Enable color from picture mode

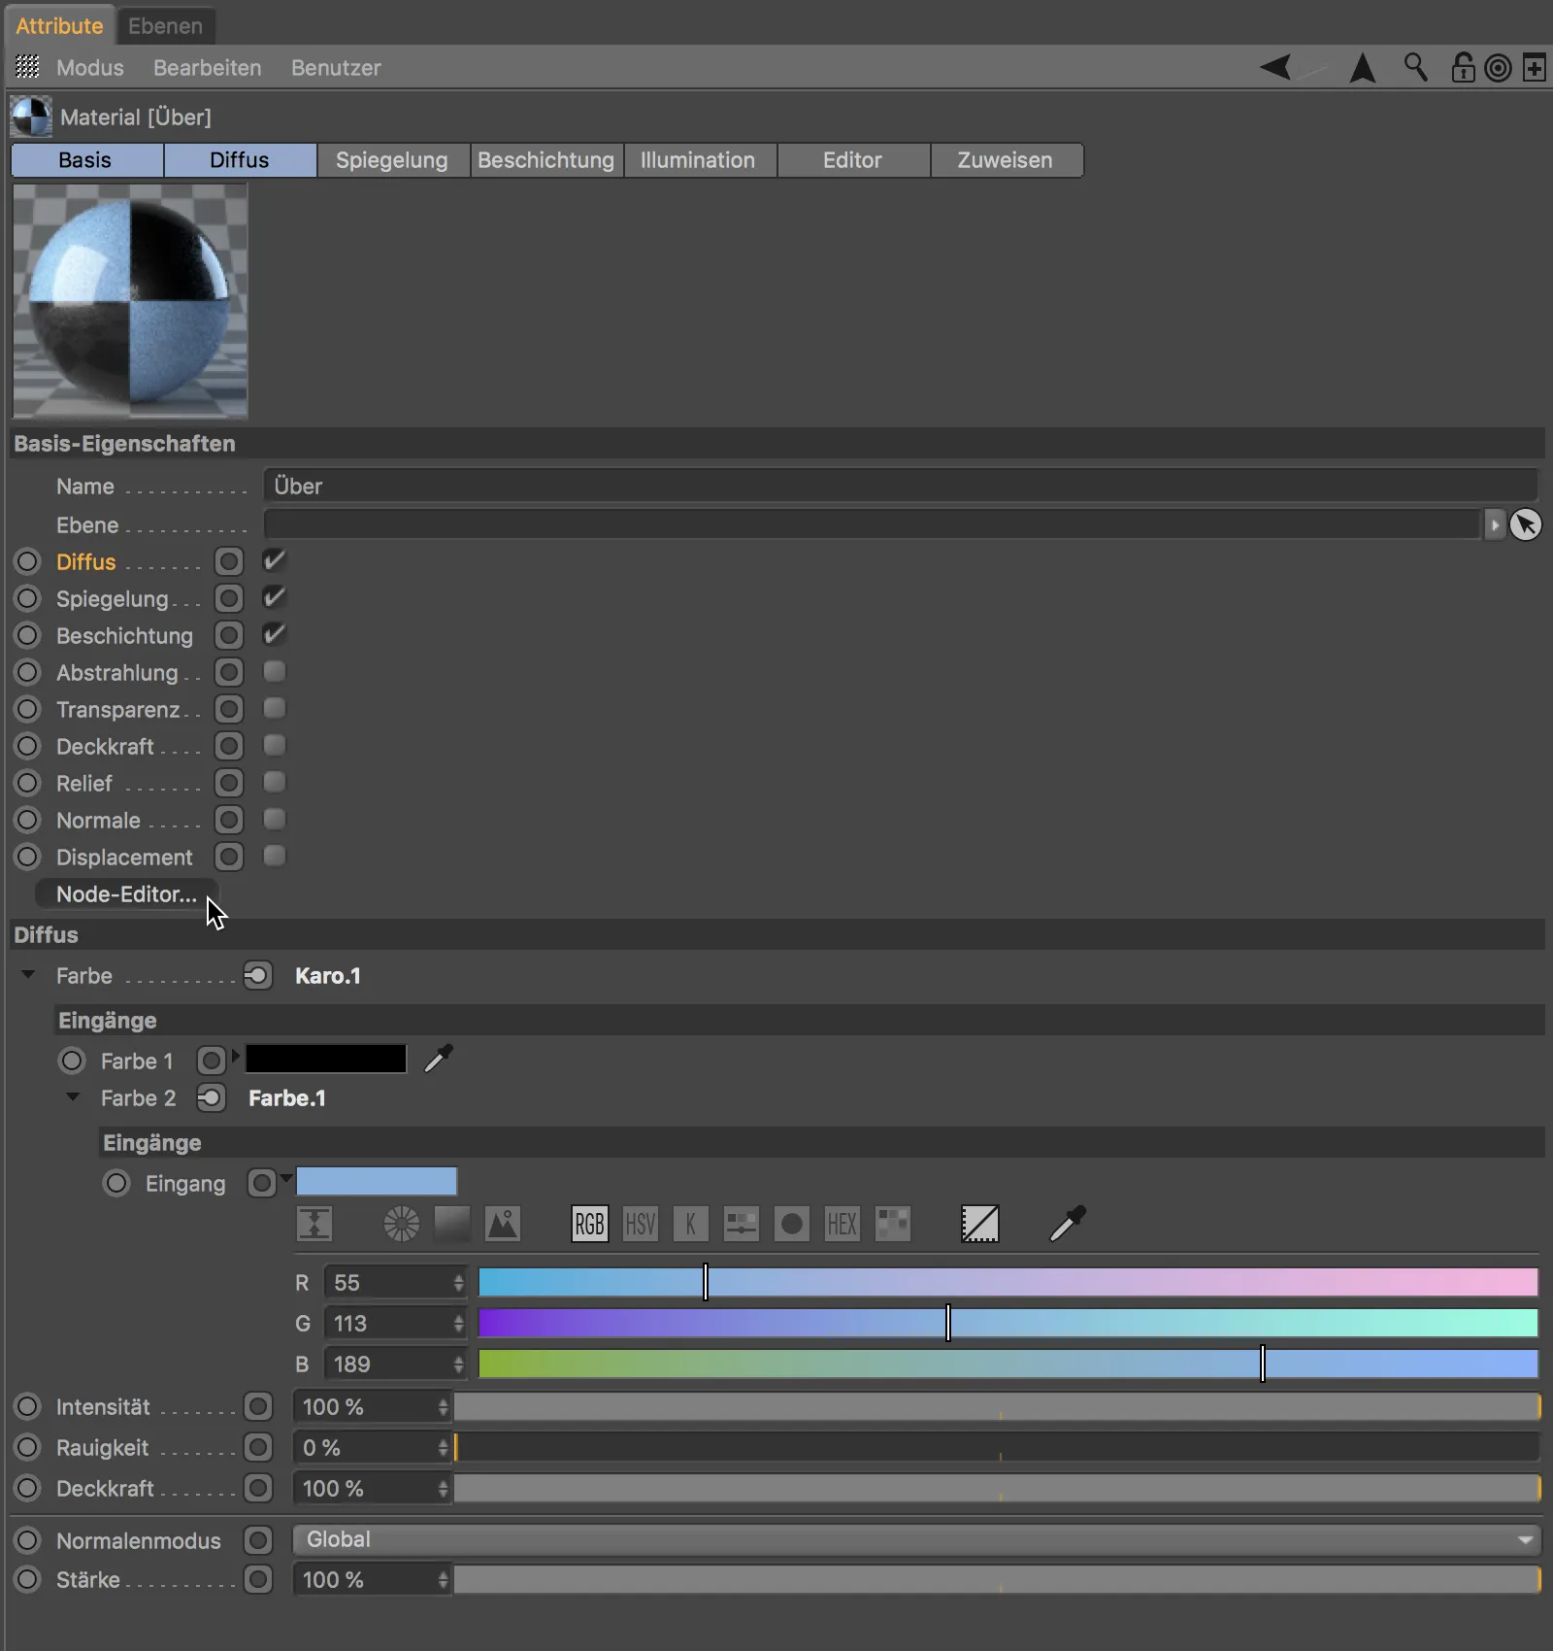[503, 1224]
